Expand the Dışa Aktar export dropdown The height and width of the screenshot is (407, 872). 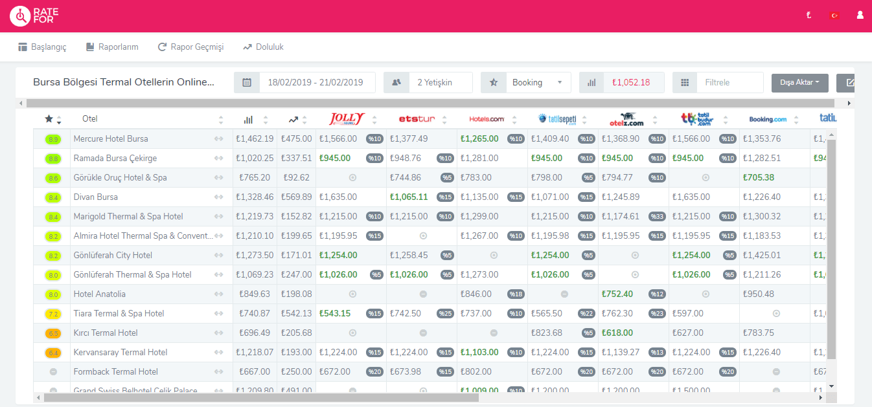(x=799, y=83)
